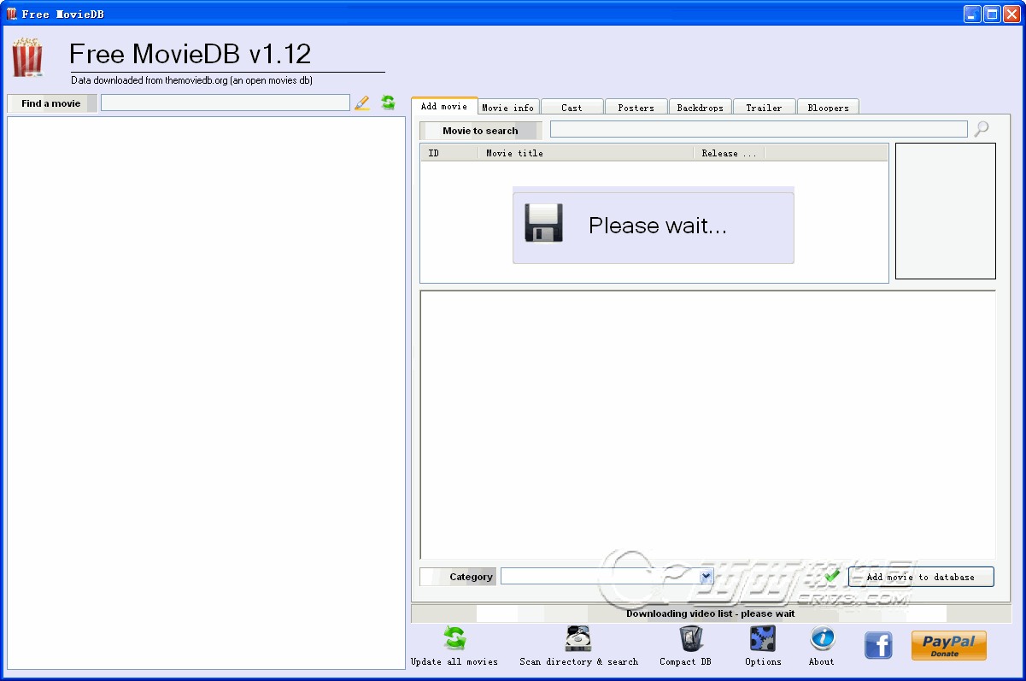Click the Free MovieDB v1.12 heading

[x=190, y=55]
